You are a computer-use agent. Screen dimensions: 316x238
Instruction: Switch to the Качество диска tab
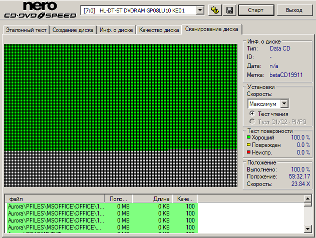(159, 30)
